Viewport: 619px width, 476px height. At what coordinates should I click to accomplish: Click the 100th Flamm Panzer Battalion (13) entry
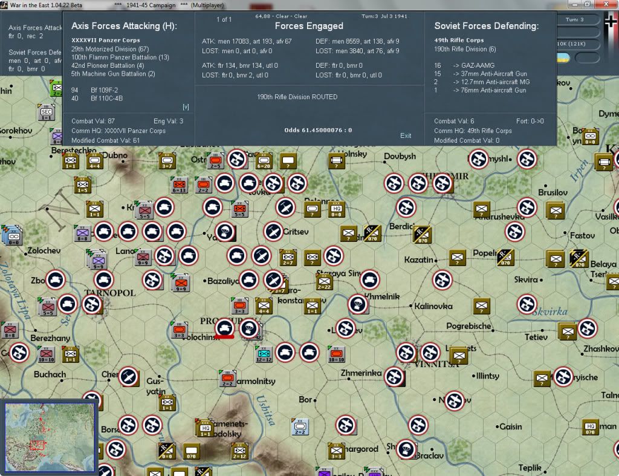[120, 57]
